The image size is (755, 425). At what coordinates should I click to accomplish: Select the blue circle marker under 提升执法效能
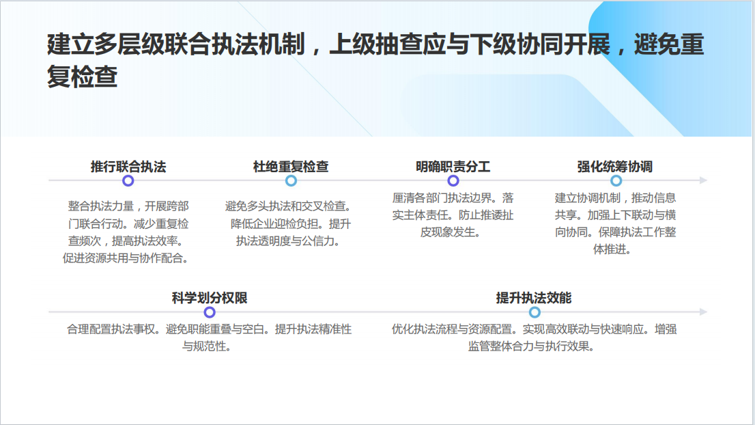click(535, 312)
